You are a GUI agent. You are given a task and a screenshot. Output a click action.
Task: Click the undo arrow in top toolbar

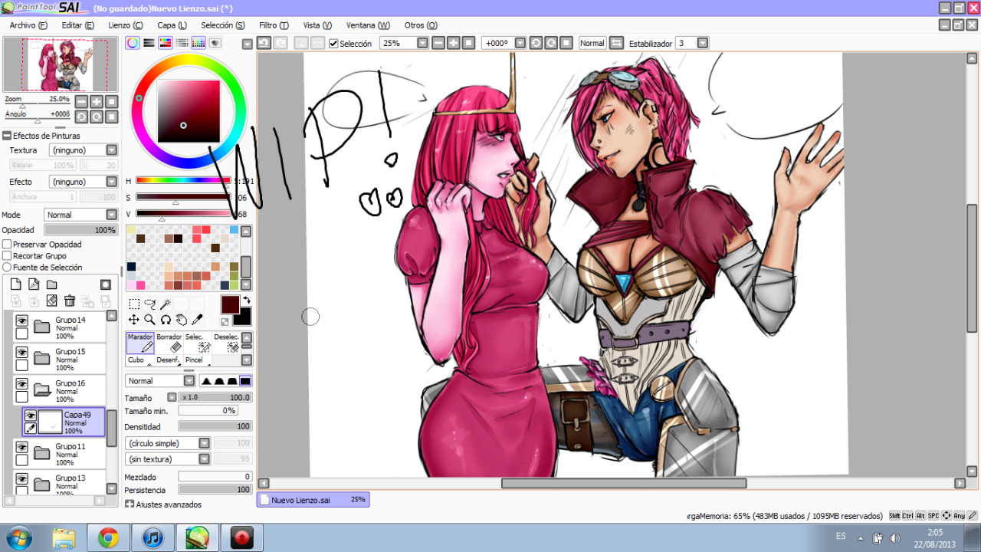coord(264,43)
